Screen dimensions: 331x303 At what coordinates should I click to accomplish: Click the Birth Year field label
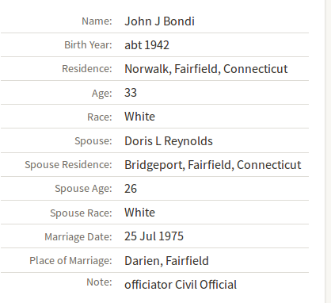pyautogui.click(x=88, y=45)
